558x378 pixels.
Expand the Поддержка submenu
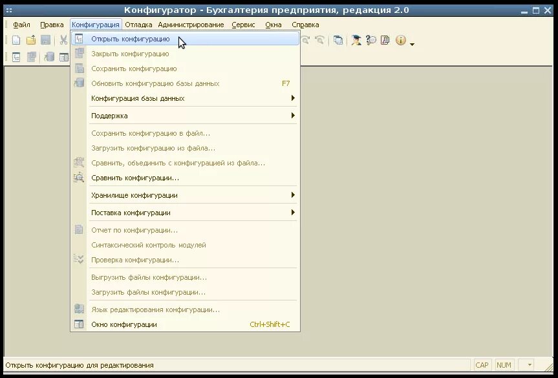(185, 116)
